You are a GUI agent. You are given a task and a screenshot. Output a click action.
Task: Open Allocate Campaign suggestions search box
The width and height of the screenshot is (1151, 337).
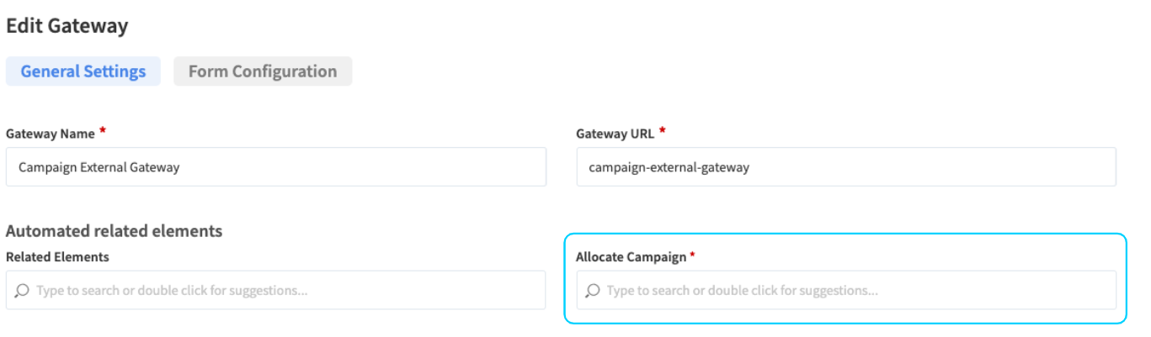tap(845, 291)
